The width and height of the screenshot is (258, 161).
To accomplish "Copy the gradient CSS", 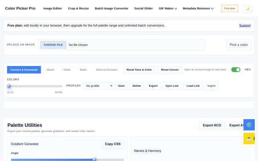I will (113, 144).
